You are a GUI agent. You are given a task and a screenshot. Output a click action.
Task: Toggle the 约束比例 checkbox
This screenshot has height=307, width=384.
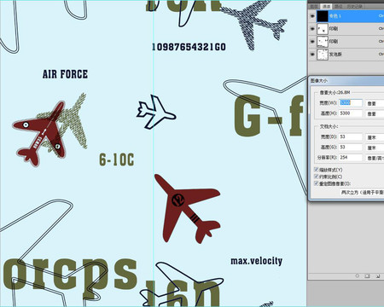click(x=316, y=177)
